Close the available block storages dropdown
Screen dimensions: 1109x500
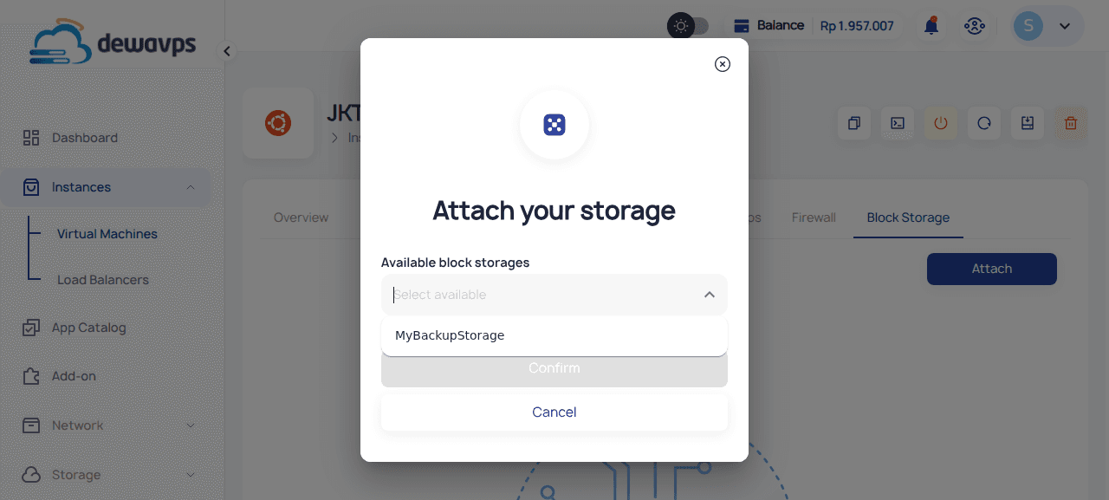[710, 295]
